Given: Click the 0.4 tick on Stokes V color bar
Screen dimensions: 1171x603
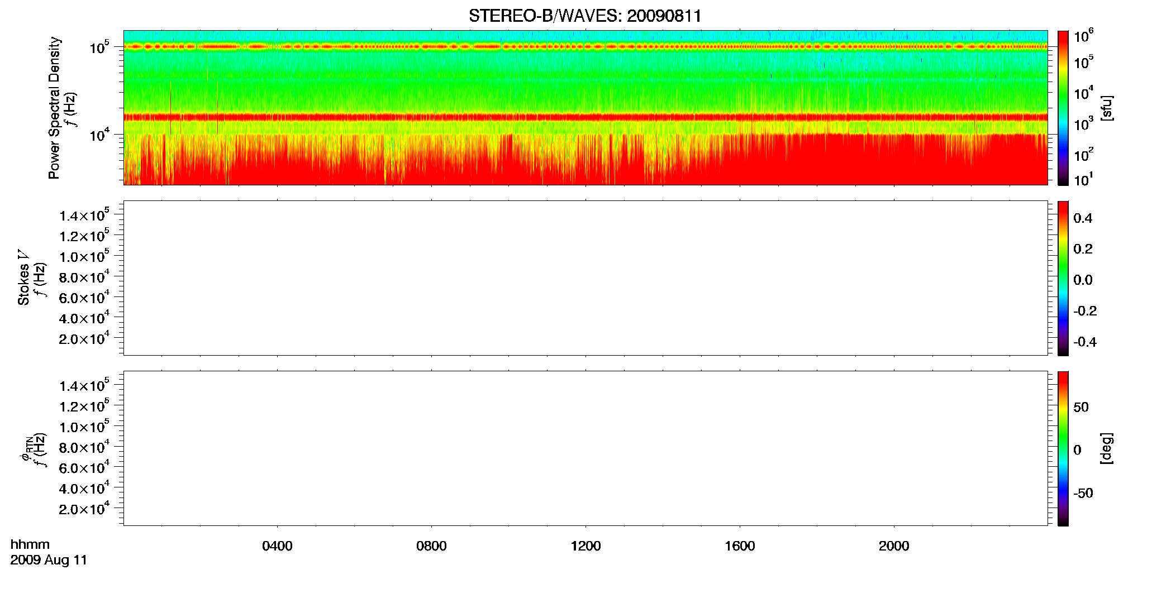Looking at the screenshot, I should (1083, 218).
